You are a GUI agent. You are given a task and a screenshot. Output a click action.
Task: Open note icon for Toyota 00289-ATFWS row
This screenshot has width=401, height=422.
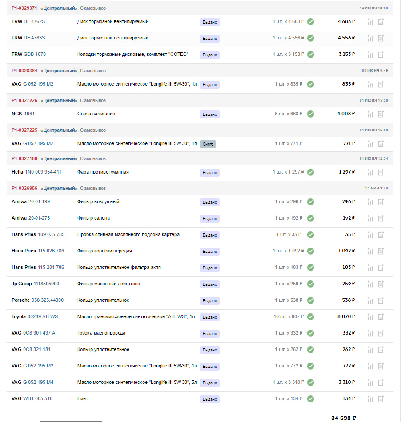381,317
